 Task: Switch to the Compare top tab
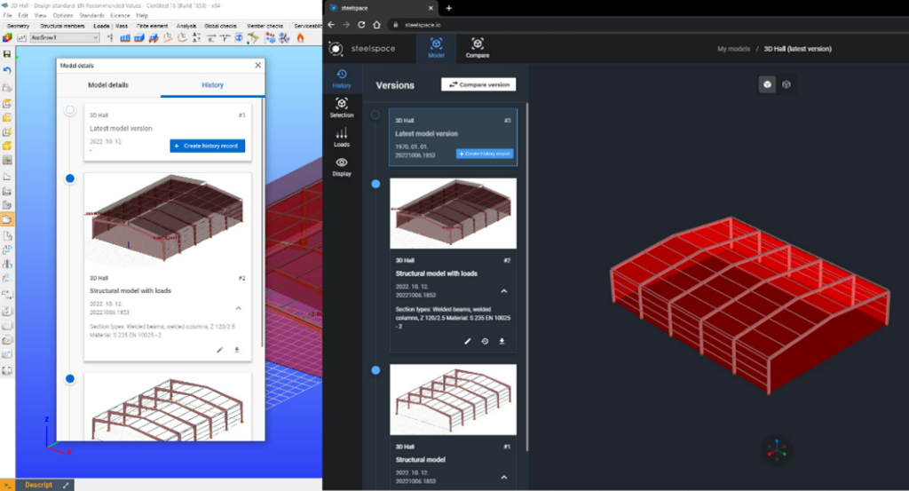(477, 48)
